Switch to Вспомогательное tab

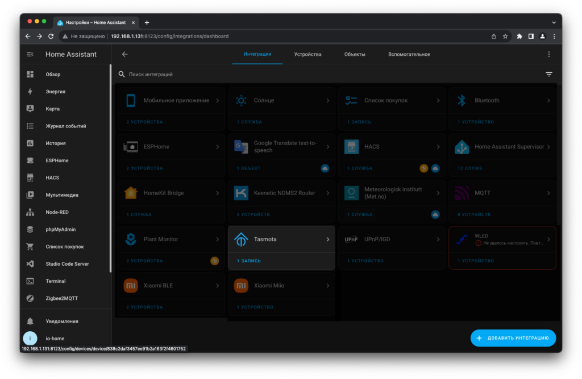[409, 54]
